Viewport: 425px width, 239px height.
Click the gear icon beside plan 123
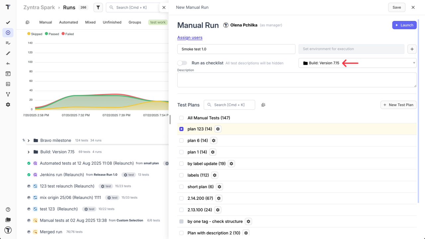pos(218,129)
